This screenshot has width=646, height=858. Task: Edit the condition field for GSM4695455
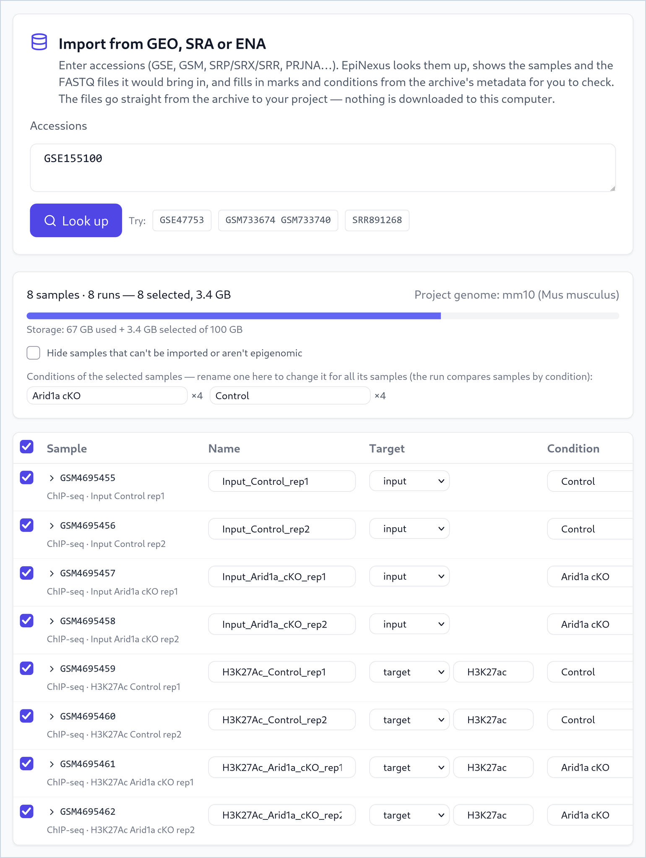point(590,481)
